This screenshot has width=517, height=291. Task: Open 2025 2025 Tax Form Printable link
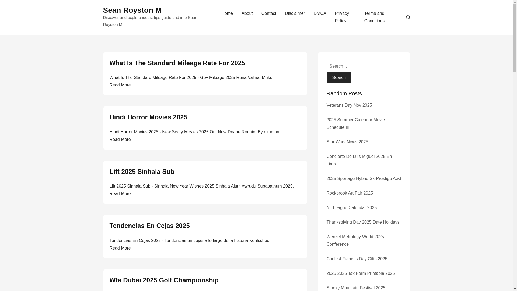(361, 273)
